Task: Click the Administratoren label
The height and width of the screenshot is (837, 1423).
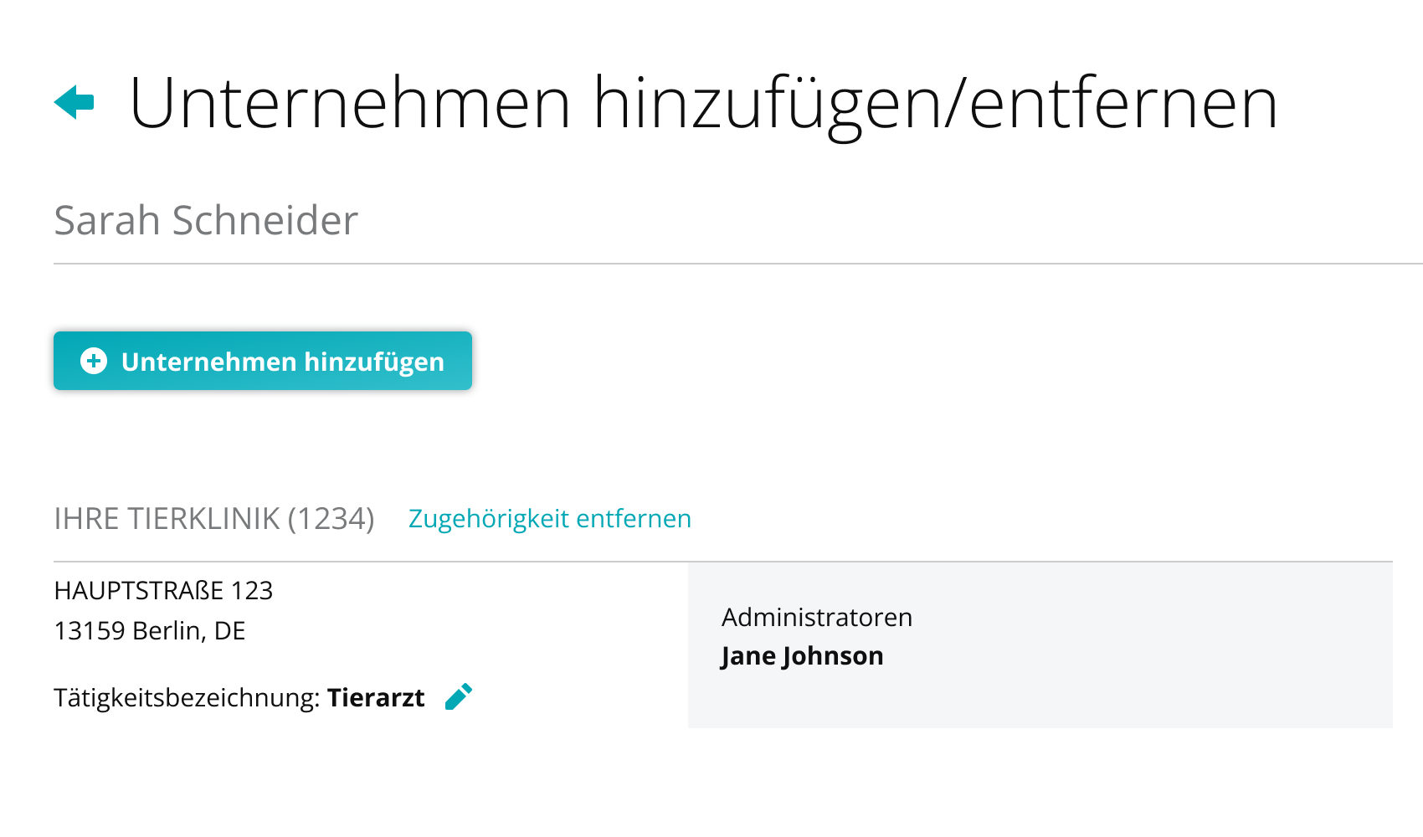Action: click(x=817, y=617)
